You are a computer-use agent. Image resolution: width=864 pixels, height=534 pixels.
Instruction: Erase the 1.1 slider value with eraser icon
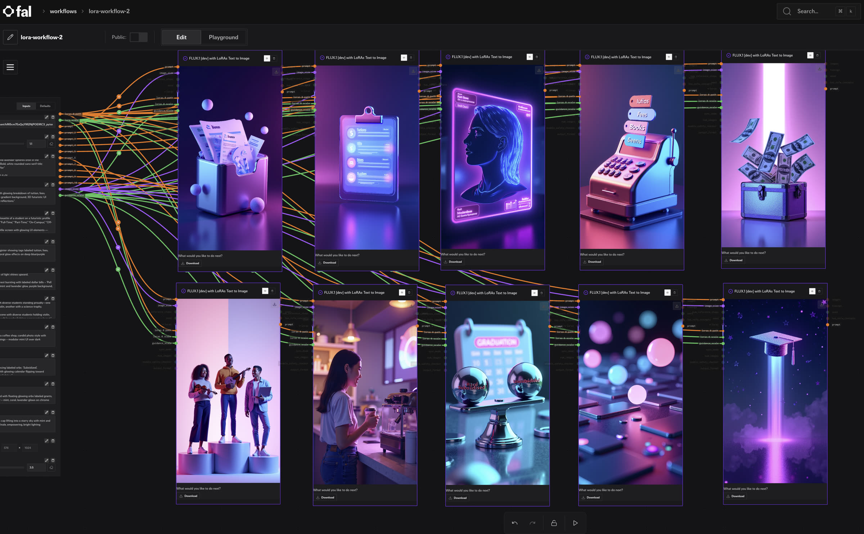(x=51, y=144)
